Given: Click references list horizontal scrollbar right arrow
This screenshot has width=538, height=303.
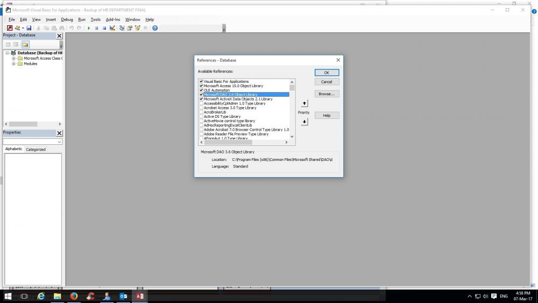Looking at the screenshot, I should [287, 143].
